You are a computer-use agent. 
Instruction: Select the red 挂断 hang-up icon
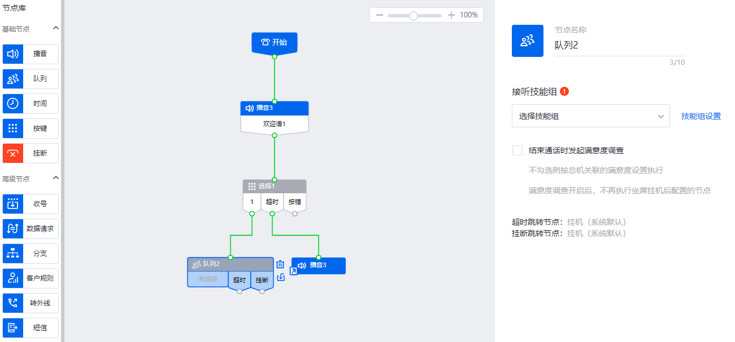(x=13, y=153)
